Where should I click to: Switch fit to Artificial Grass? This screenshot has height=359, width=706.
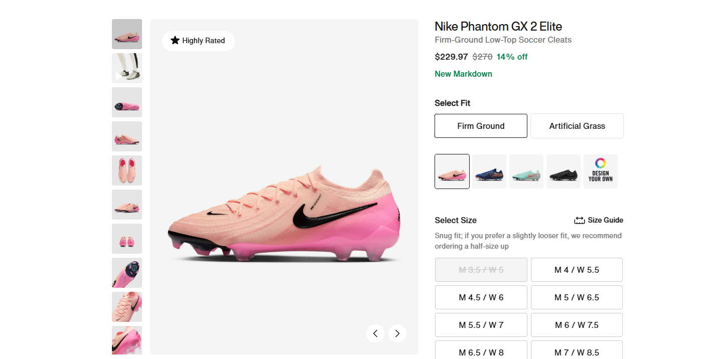(577, 126)
